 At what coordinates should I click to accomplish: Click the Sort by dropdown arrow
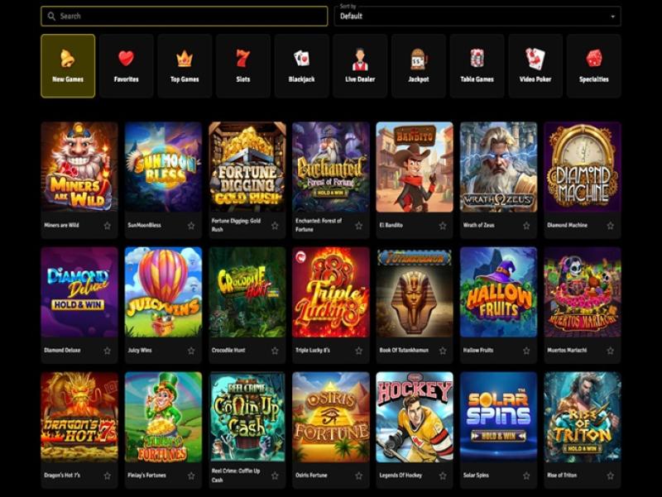point(612,17)
